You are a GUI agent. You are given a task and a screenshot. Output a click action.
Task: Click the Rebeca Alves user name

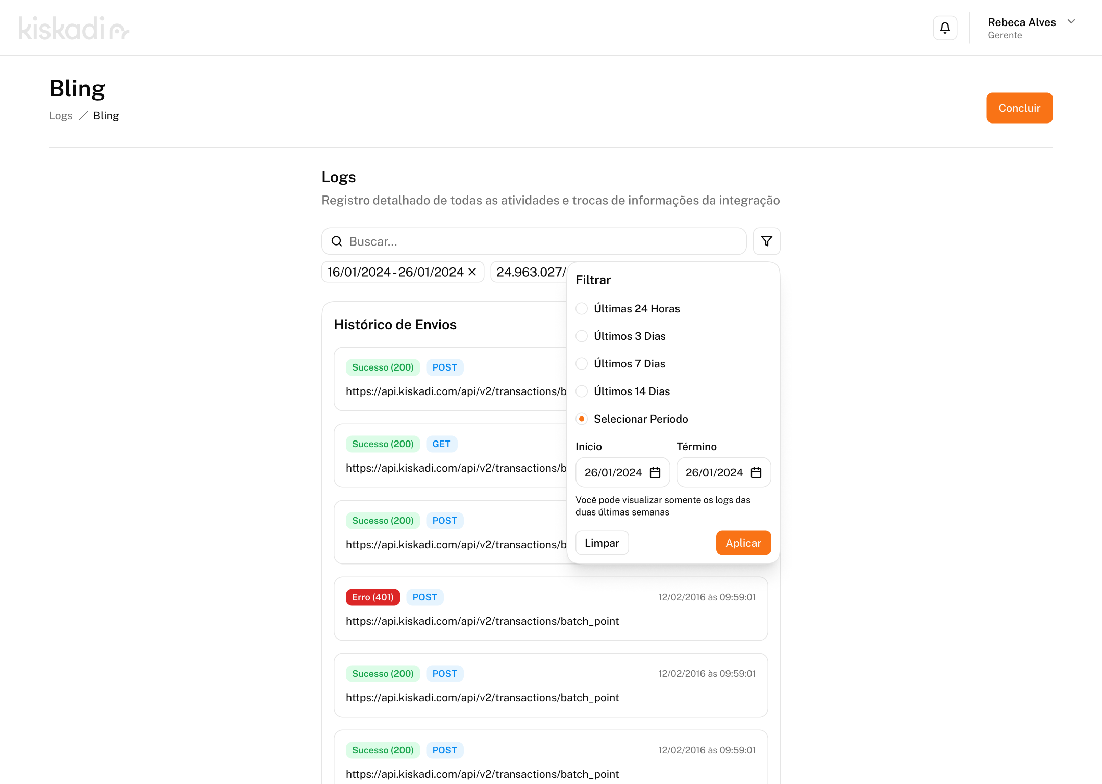point(1021,22)
